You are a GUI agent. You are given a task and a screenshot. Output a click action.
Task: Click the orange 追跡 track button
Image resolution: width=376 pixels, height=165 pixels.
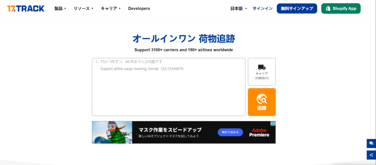pyautogui.click(x=261, y=102)
